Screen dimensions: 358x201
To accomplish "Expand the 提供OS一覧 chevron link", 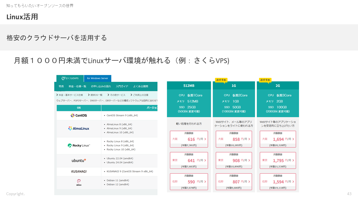I will (x=95, y=95).
